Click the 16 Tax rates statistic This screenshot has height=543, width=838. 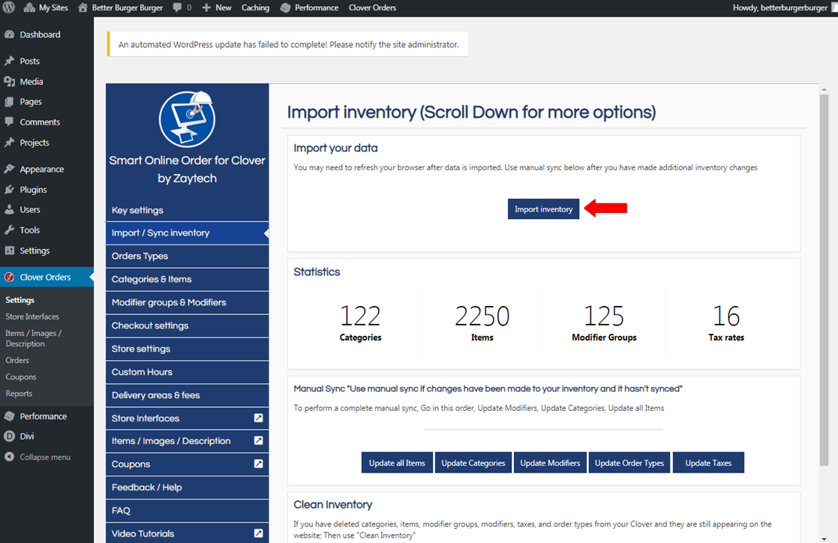725,322
